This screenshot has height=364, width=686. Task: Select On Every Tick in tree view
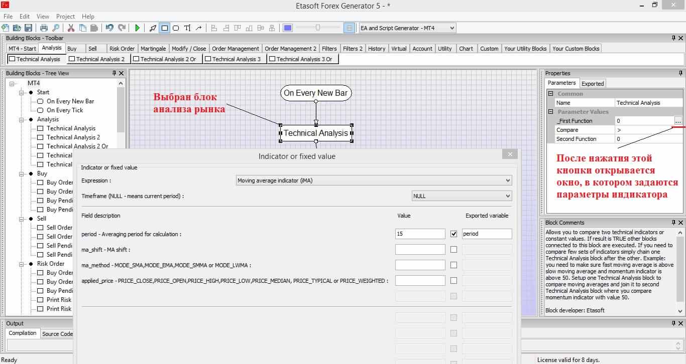pos(65,110)
